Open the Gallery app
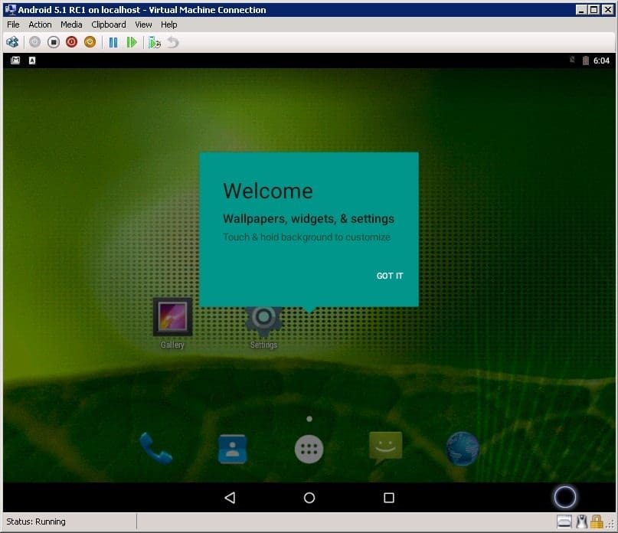 point(172,323)
